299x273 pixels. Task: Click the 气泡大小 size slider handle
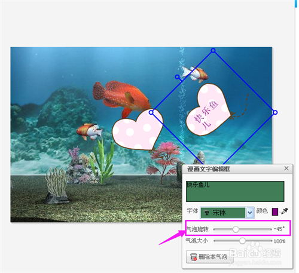(x=242, y=241)
